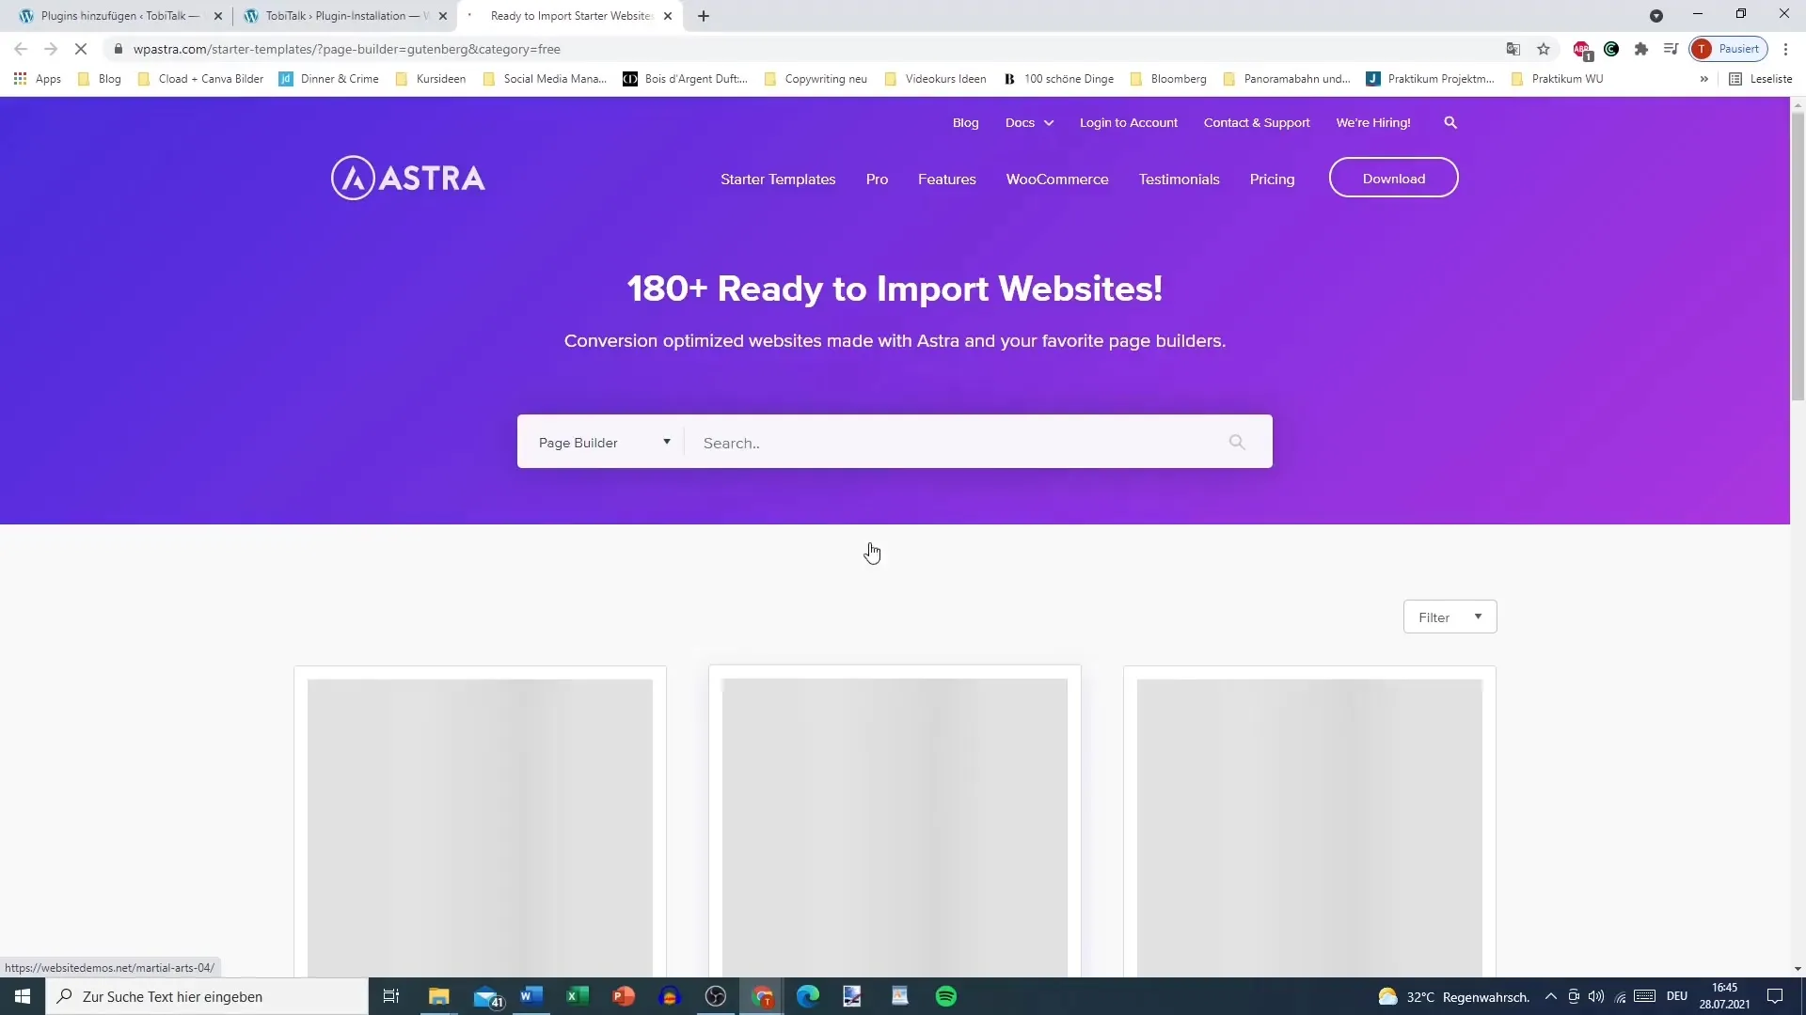Open the notification center icon
Image resolution: width=1806 pixels, height=1015 pixels.
click(x=1775, y=996)
